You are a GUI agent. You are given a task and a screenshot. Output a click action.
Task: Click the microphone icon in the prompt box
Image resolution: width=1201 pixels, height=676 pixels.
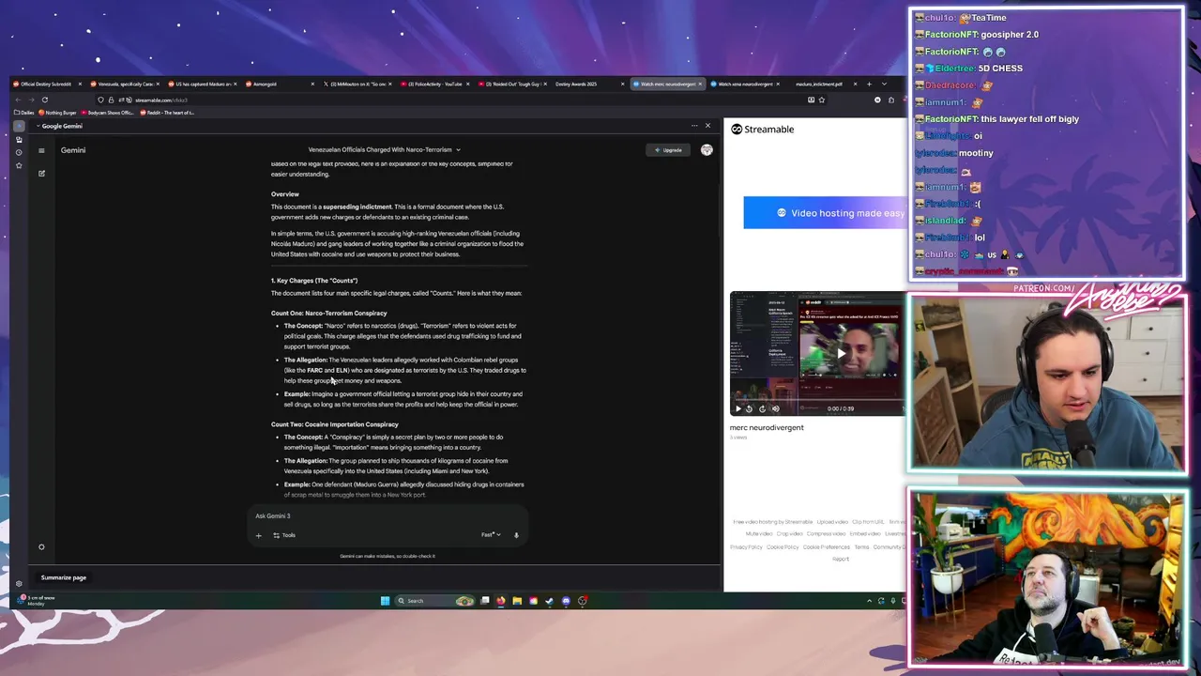coord(516,535)
